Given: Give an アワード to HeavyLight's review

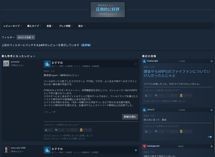Looking at the screenshot, I should pos(186,95).
